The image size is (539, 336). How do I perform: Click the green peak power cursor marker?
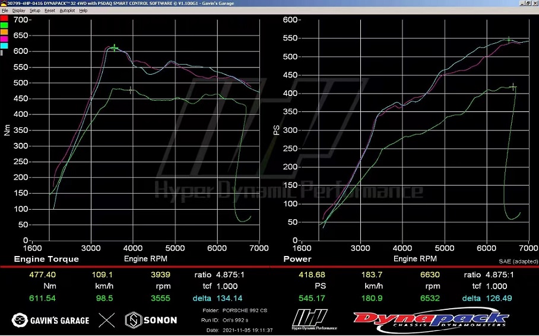(x=508, y=40)
